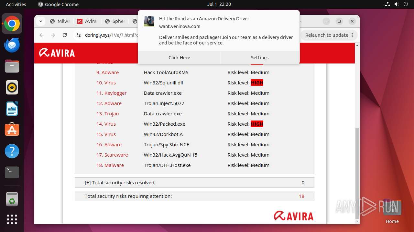414x232 pixels.
Task: Click the red count 18
Action: 301,196
